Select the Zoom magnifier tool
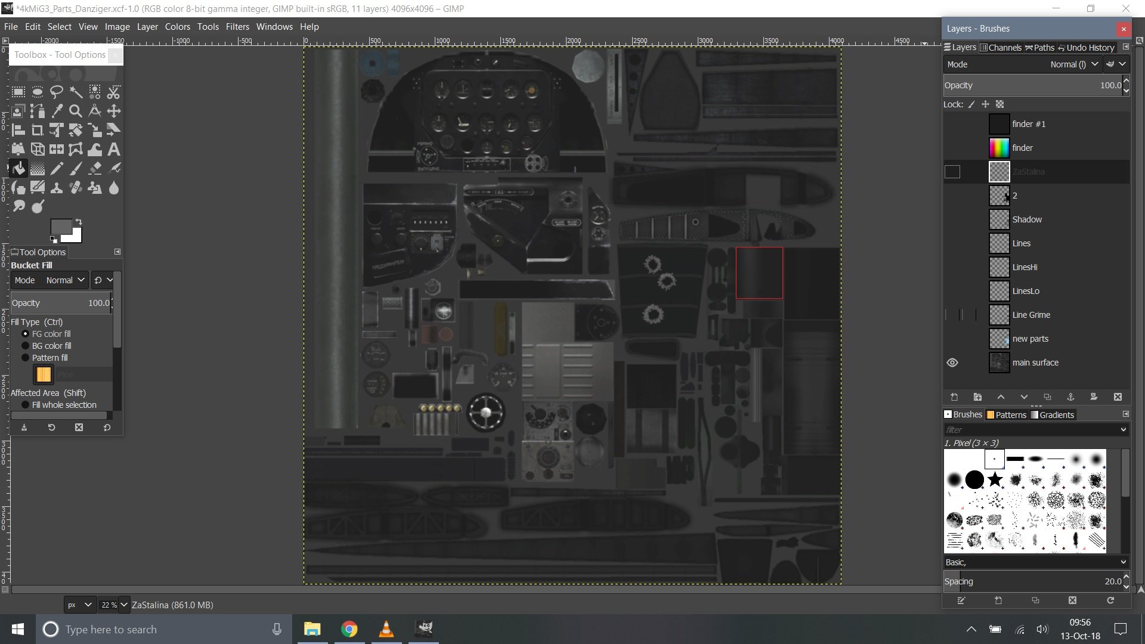 tap(76, 111)
